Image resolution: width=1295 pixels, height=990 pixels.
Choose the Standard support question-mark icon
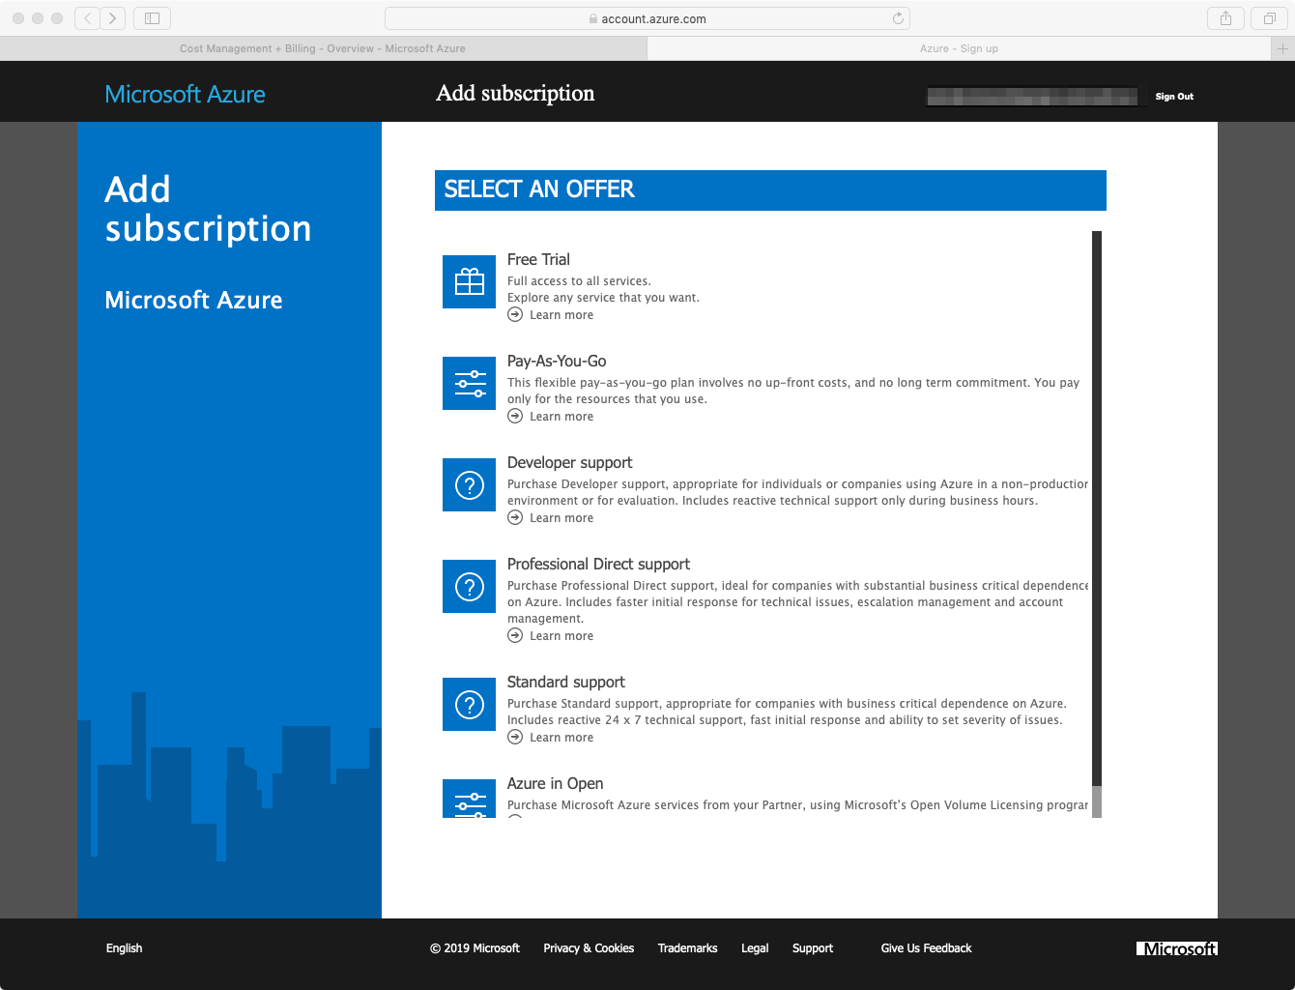pos(469,704)
